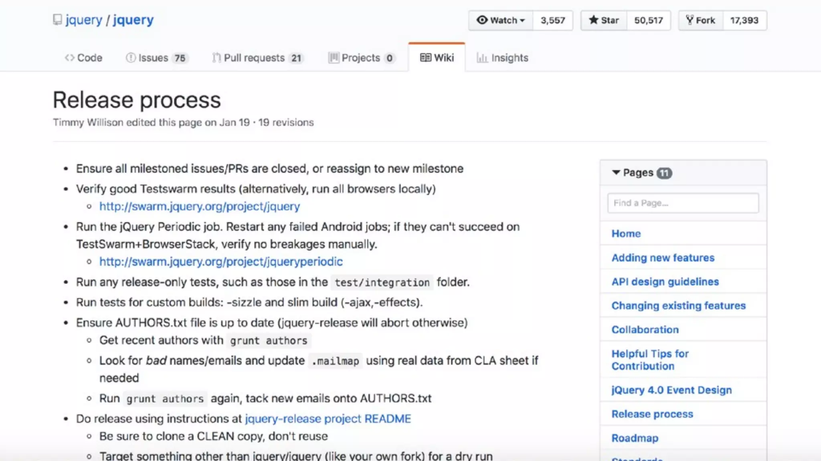
Task: Click the Pull requests tab icon
Action: (216, 58)
